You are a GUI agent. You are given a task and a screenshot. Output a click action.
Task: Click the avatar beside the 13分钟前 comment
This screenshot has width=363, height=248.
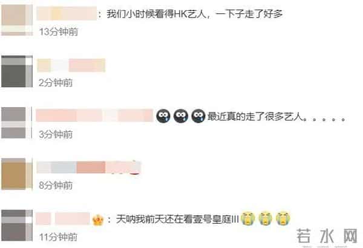[x=17, y=20]
